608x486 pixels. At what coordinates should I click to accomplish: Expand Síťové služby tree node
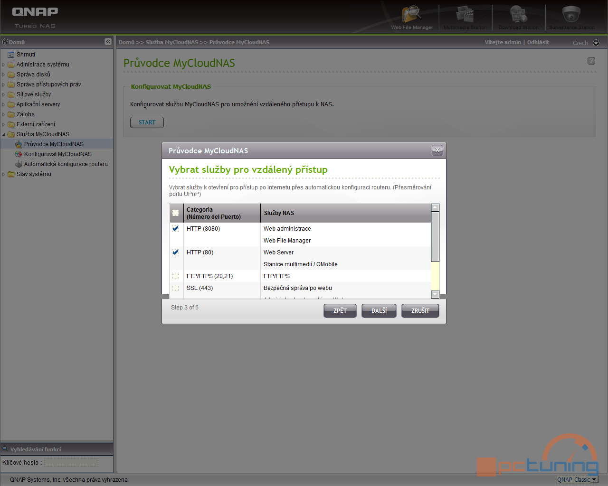point(4,94)
